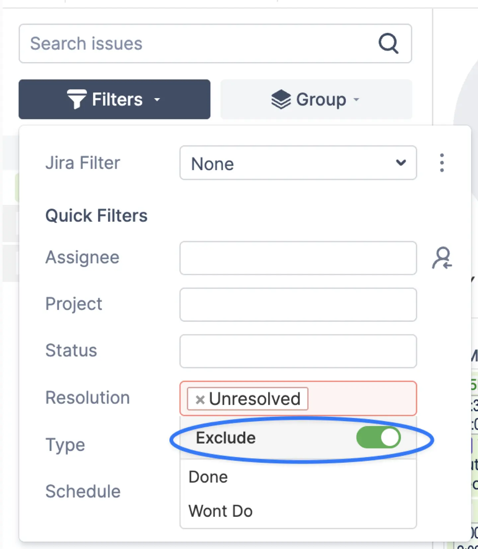The height and width of the screenshot is (549, 478).
Task: Click the dropdown arrow on the Filters button
Action: [x=157, y=100]
